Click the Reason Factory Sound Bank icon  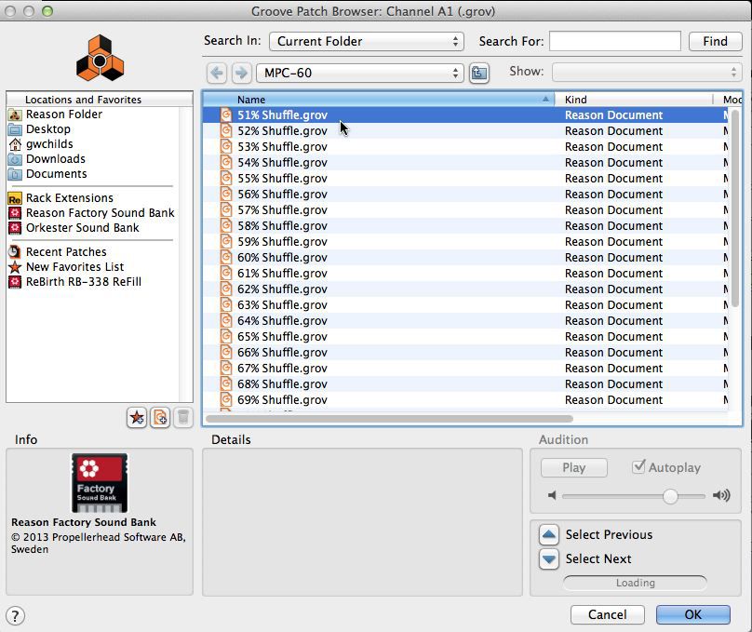15,213
